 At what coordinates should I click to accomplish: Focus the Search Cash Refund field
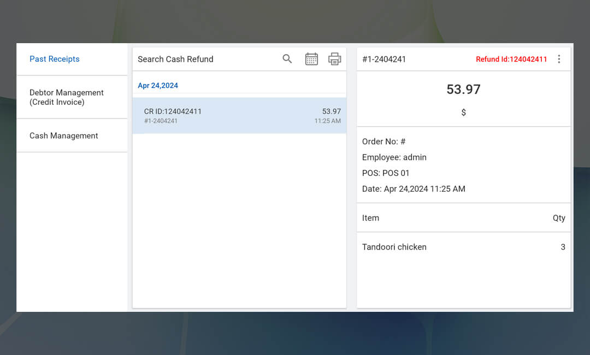coord(202,59)
